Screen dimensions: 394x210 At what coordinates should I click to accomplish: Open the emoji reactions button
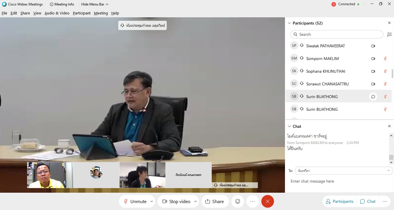point(238,201)
